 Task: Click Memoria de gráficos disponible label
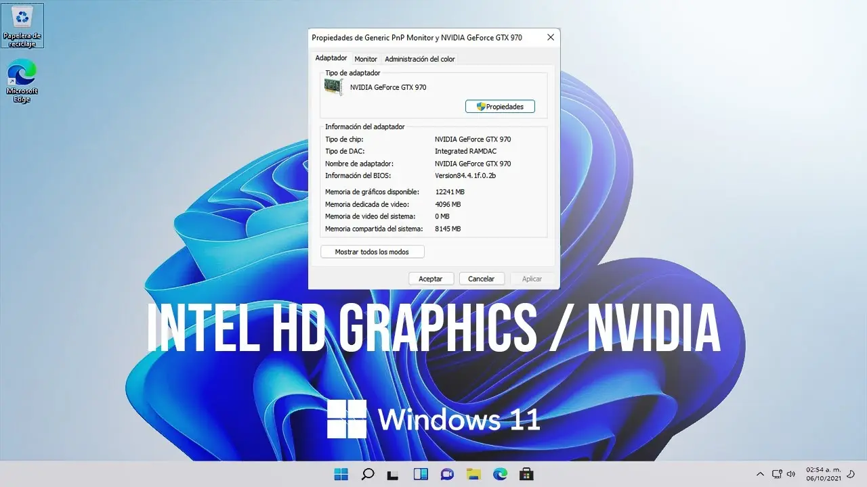373,192
